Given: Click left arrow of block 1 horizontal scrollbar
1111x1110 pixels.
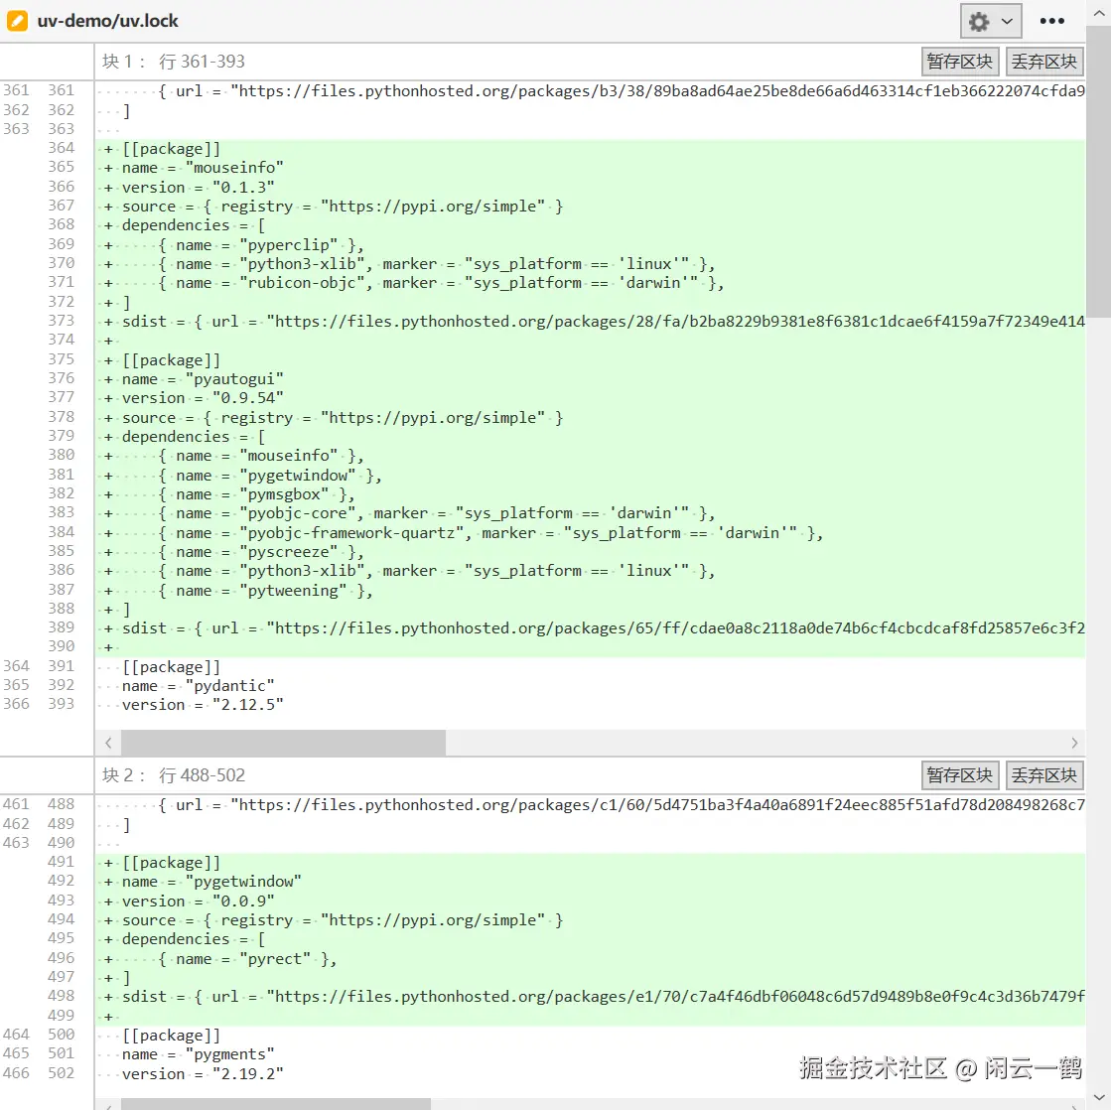Looking at the screenshot, I should 108,743.
